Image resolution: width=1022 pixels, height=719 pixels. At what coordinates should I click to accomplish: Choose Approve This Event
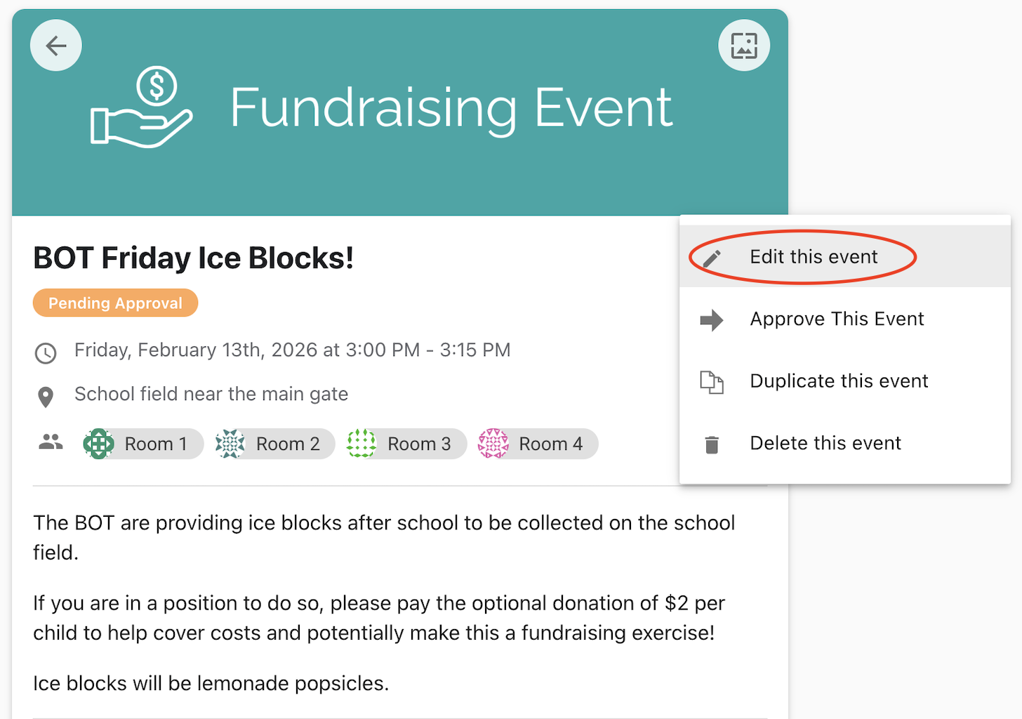[837, 319]
